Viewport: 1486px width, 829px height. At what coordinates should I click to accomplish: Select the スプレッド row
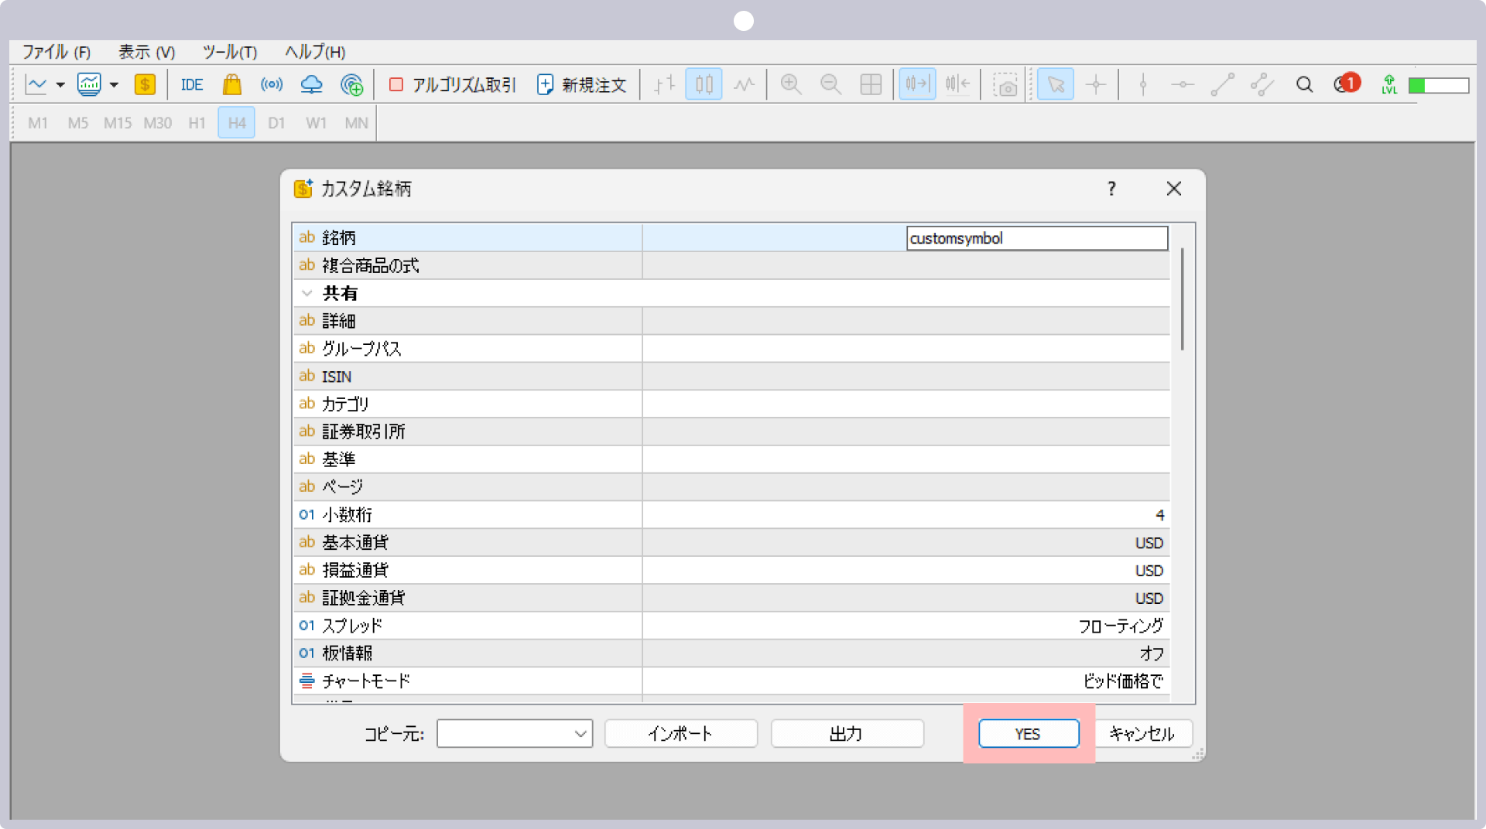tap(731, 625)
